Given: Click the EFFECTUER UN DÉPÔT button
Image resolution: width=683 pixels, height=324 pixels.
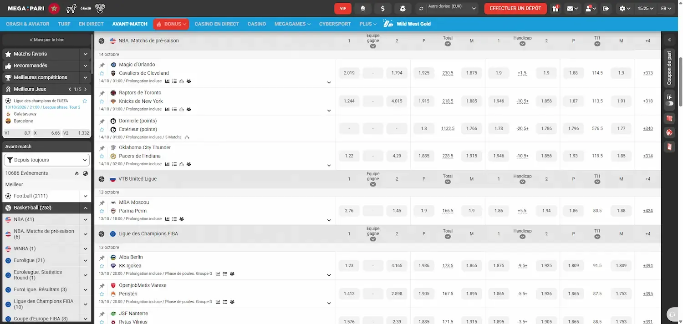Looking at the screenshot, I should (x=515, y=8).
